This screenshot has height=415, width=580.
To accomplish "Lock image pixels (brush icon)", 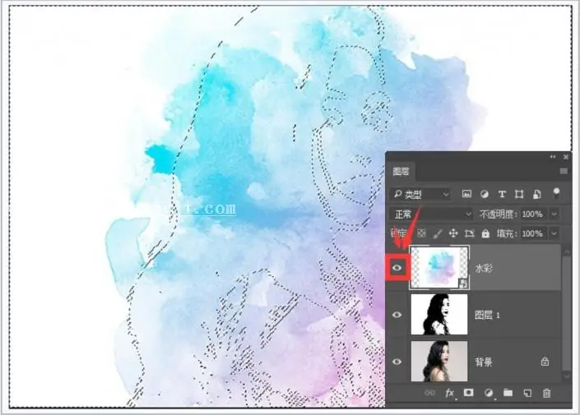I will pos(438,233).
